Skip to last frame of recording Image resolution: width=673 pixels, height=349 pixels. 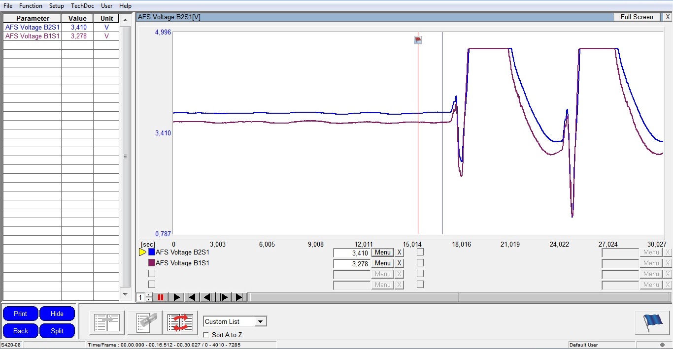pyautogui.click(x=239, y=297)
